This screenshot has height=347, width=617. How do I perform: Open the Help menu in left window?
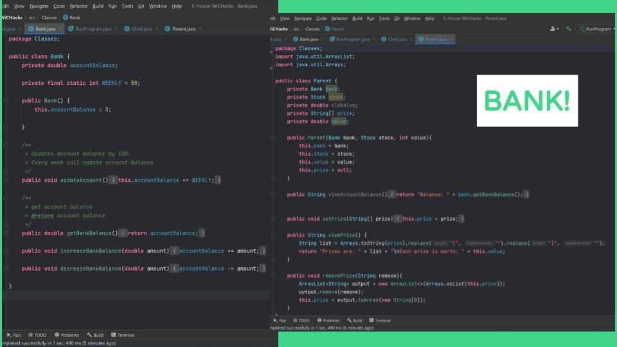[177, 6]
